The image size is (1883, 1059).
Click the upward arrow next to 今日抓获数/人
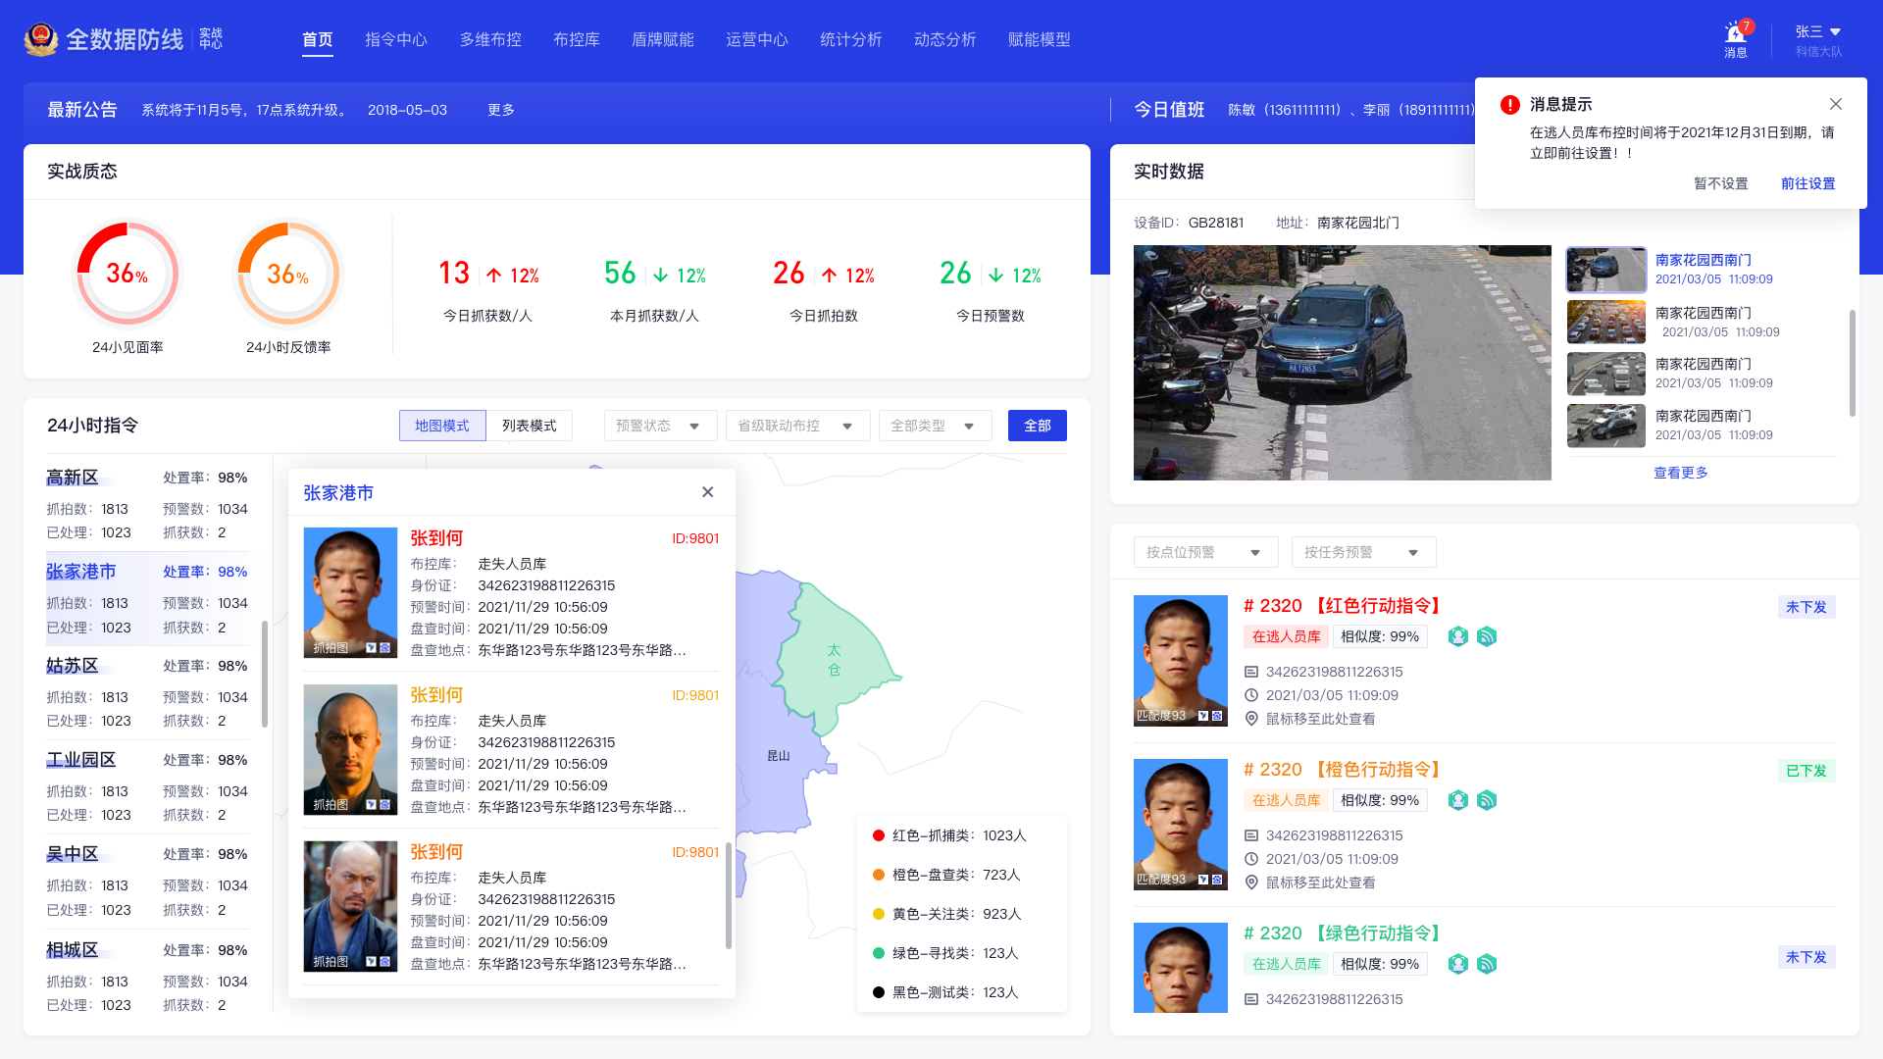(494, 276)
